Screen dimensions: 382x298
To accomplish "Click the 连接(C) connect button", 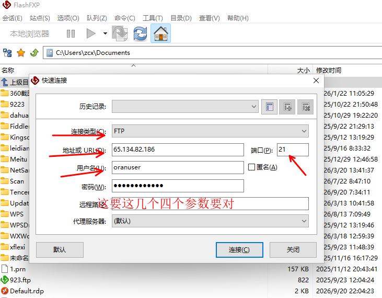I will [239, 250].
